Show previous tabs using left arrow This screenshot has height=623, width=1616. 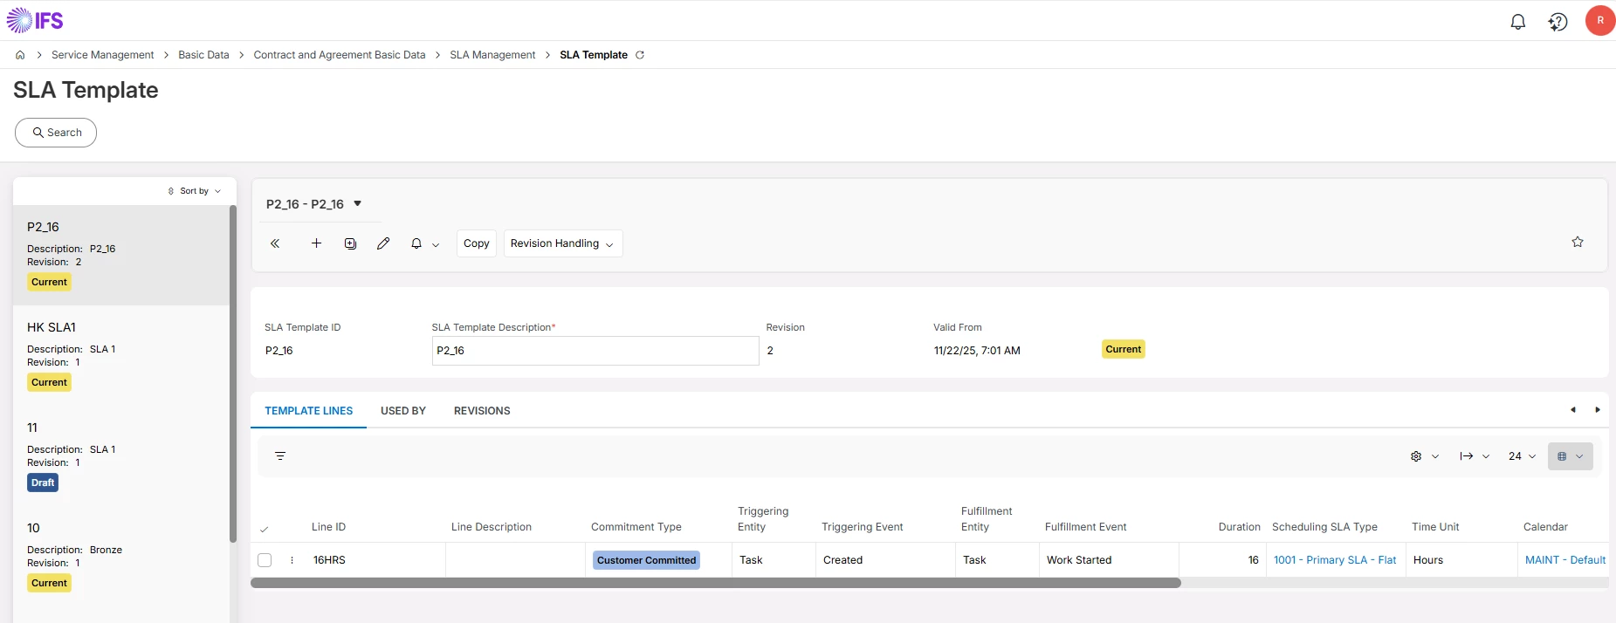pos(1573,410)
